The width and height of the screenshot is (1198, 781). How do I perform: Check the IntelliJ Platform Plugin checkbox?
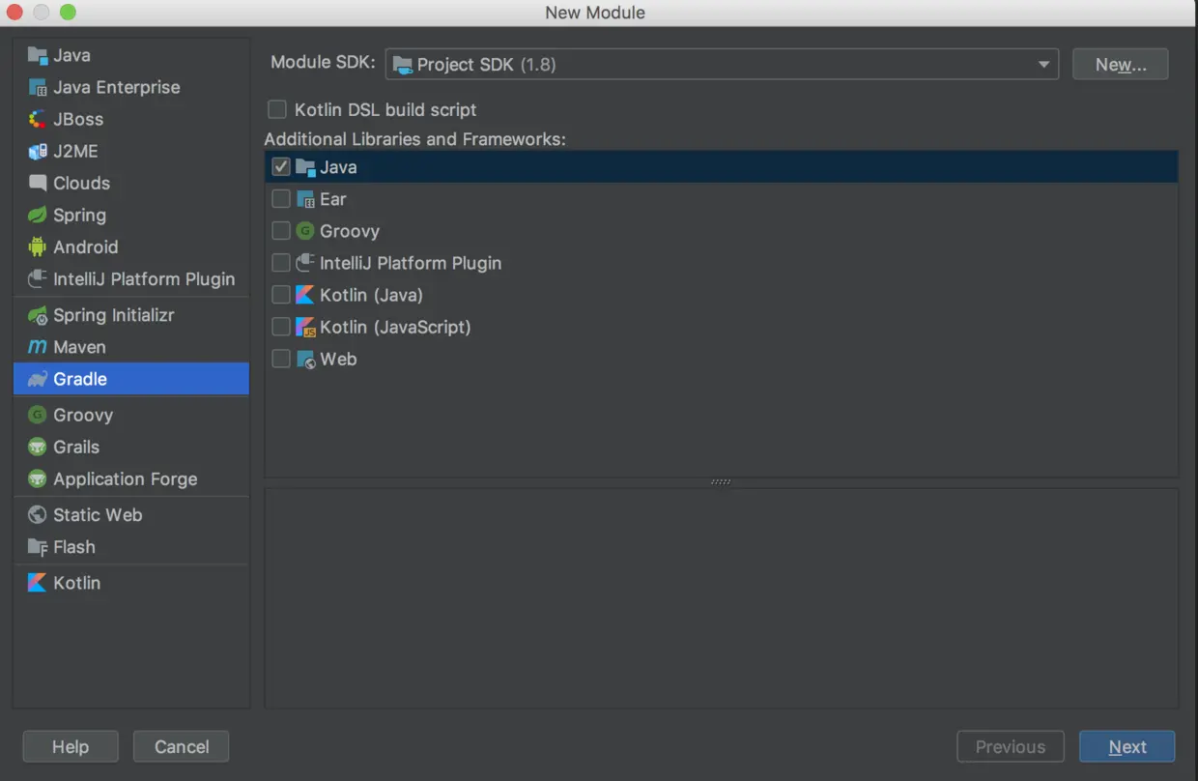[x=281, y=263]
